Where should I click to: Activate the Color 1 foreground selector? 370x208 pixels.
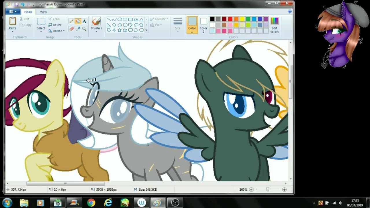point(192,25)
